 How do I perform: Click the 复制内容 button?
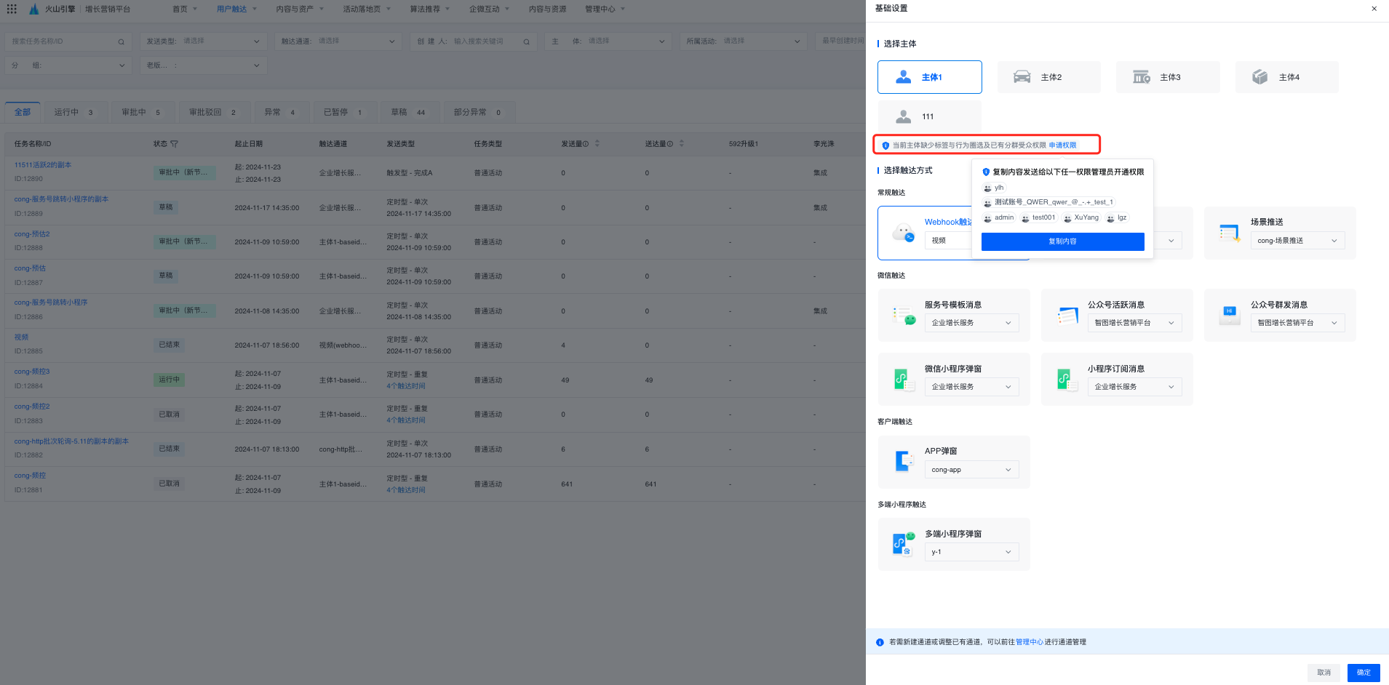pyautogui.click(x=1062, y=241)
